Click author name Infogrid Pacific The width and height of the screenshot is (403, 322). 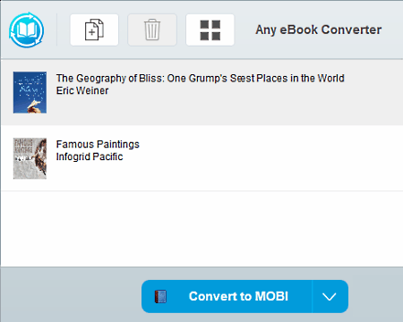[90, 157]
